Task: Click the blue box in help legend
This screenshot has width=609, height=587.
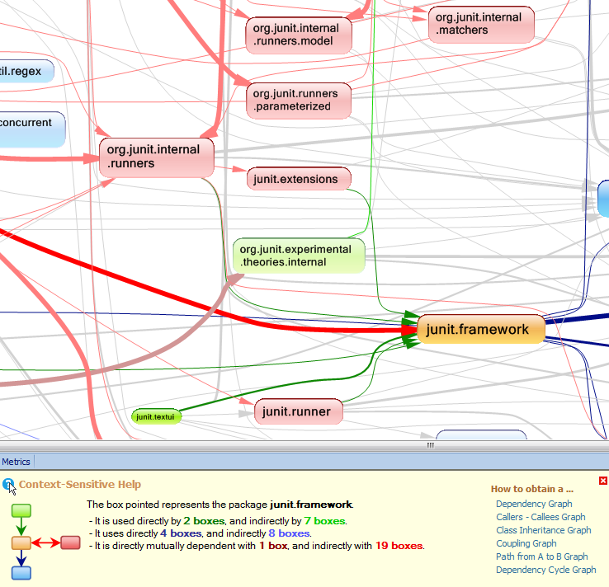Action: coord(21,573)
